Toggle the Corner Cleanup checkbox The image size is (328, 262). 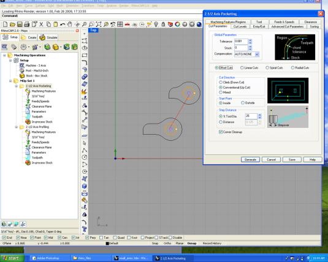221,132
